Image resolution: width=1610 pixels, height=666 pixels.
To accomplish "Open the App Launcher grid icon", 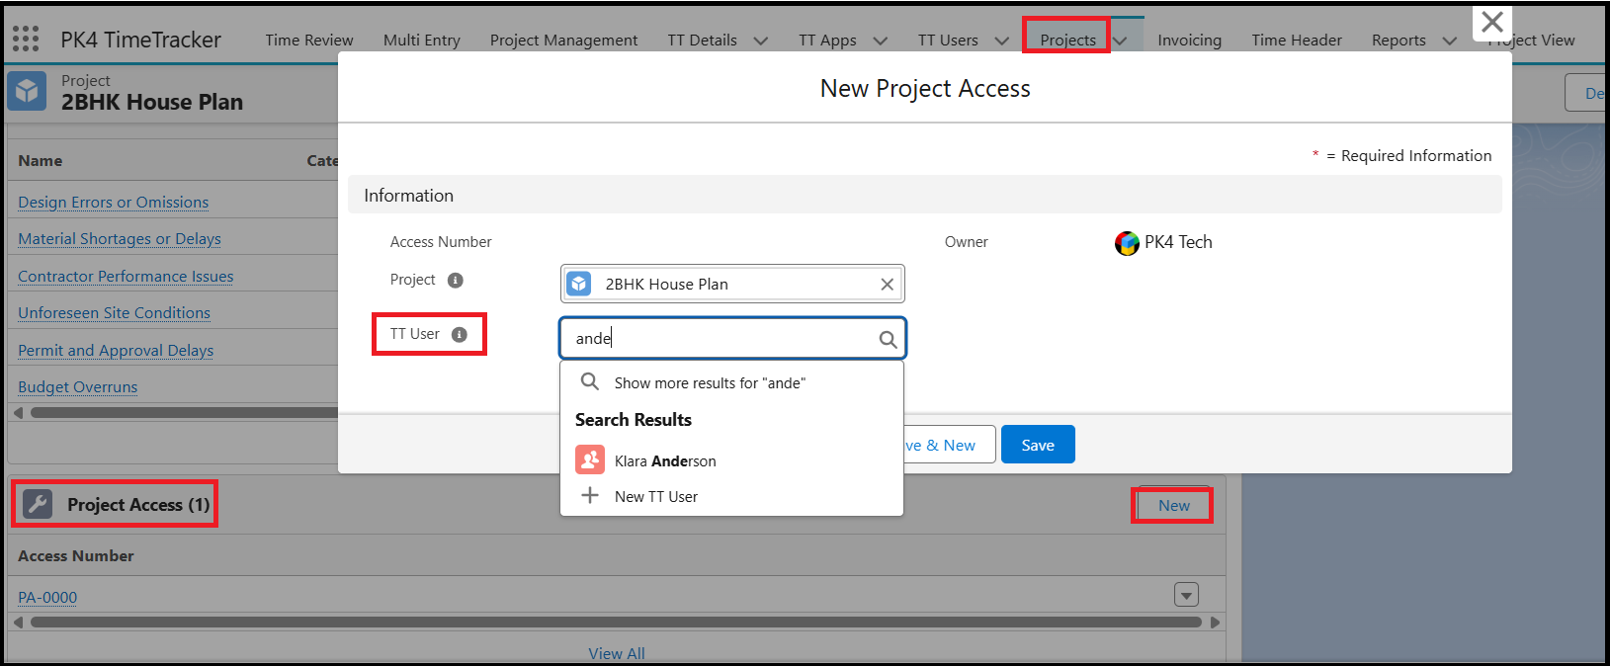I will (26, 40).
